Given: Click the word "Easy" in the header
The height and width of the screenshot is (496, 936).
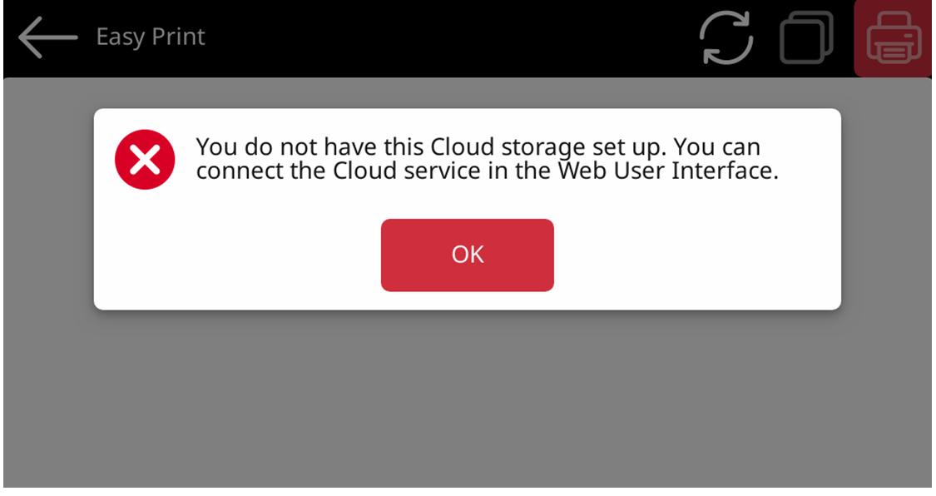Looking at the screenshot, I should point(117,37).
